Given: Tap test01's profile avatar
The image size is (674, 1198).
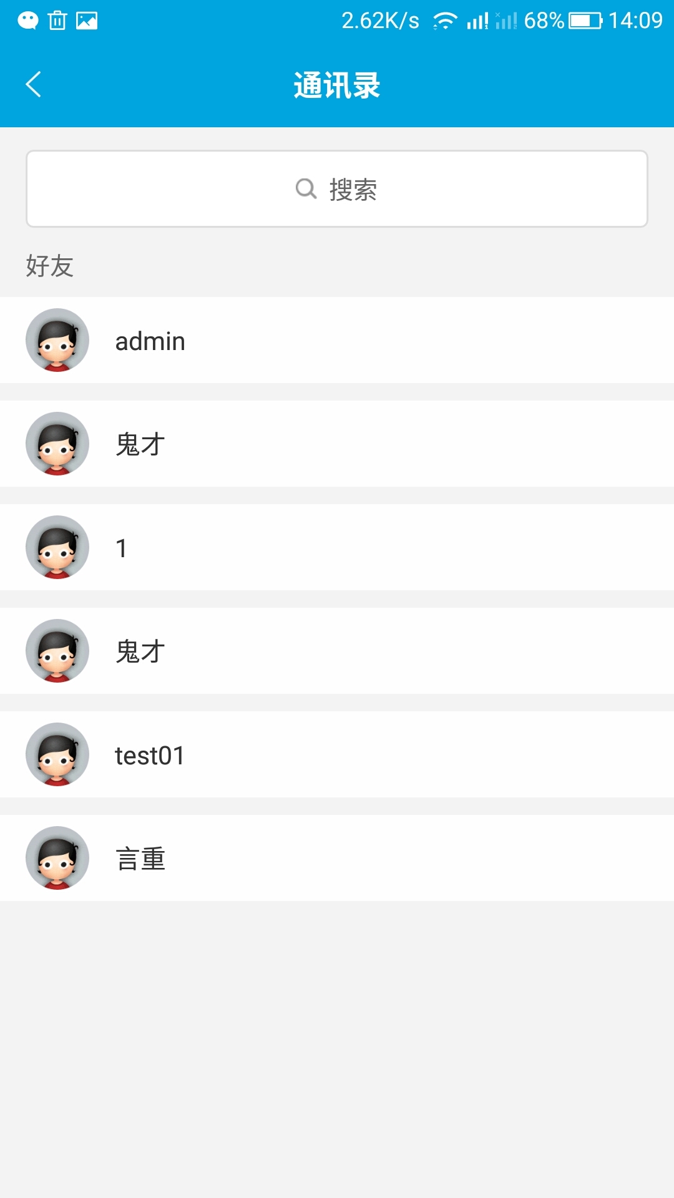Looking at the screenshot, I should click(57, 754).
